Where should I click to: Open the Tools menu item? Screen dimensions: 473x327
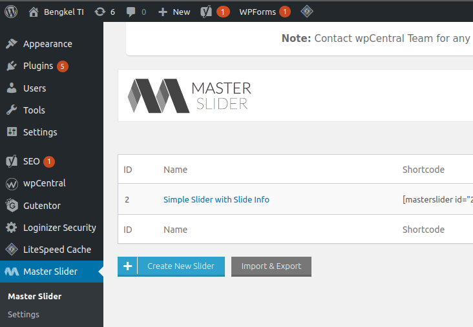click(34, 110)
